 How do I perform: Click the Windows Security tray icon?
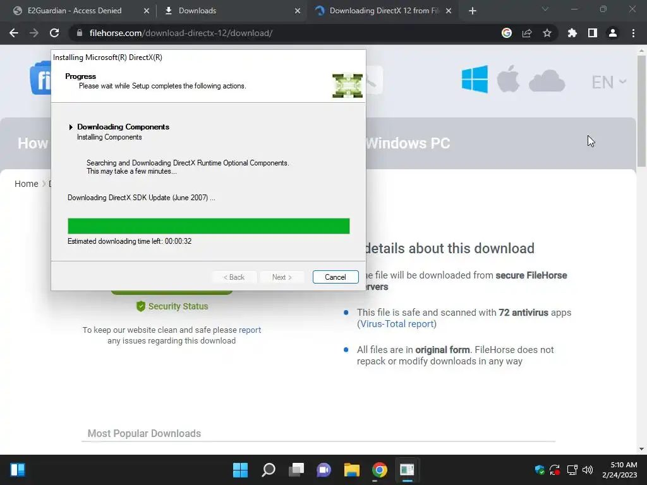click(540, 470)
